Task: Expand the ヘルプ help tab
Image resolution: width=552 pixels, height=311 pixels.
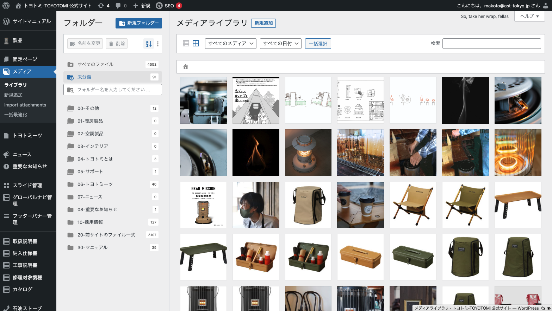Action: 530,16
